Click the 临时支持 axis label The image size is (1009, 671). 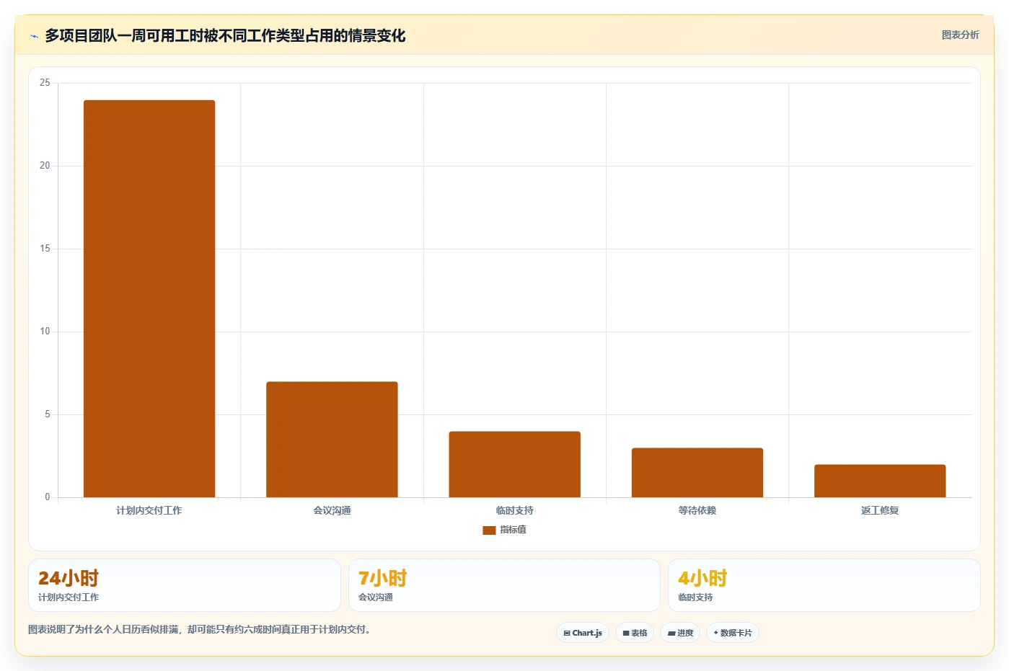tap(514, 510)
